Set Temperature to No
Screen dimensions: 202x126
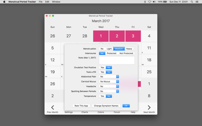pos(109,96)
